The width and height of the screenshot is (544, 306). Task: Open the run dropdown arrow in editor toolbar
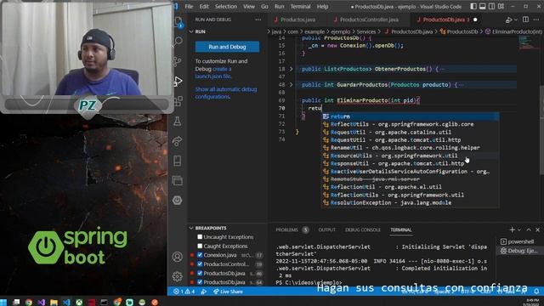[515, 20]
